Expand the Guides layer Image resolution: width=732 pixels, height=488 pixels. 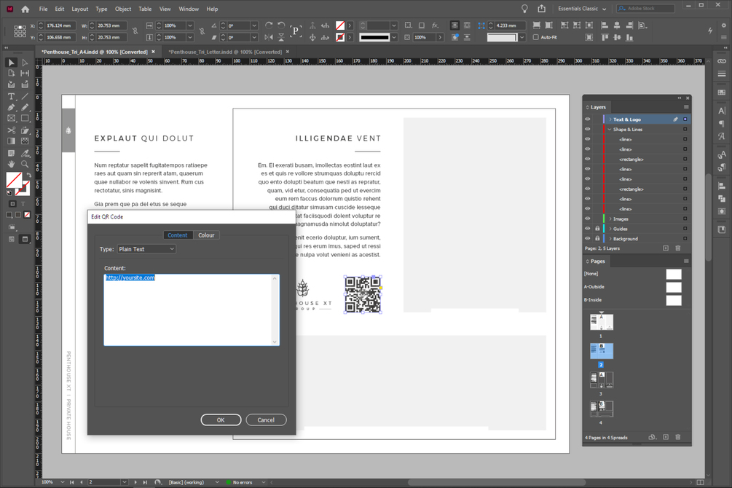click(x=610, y=229)
